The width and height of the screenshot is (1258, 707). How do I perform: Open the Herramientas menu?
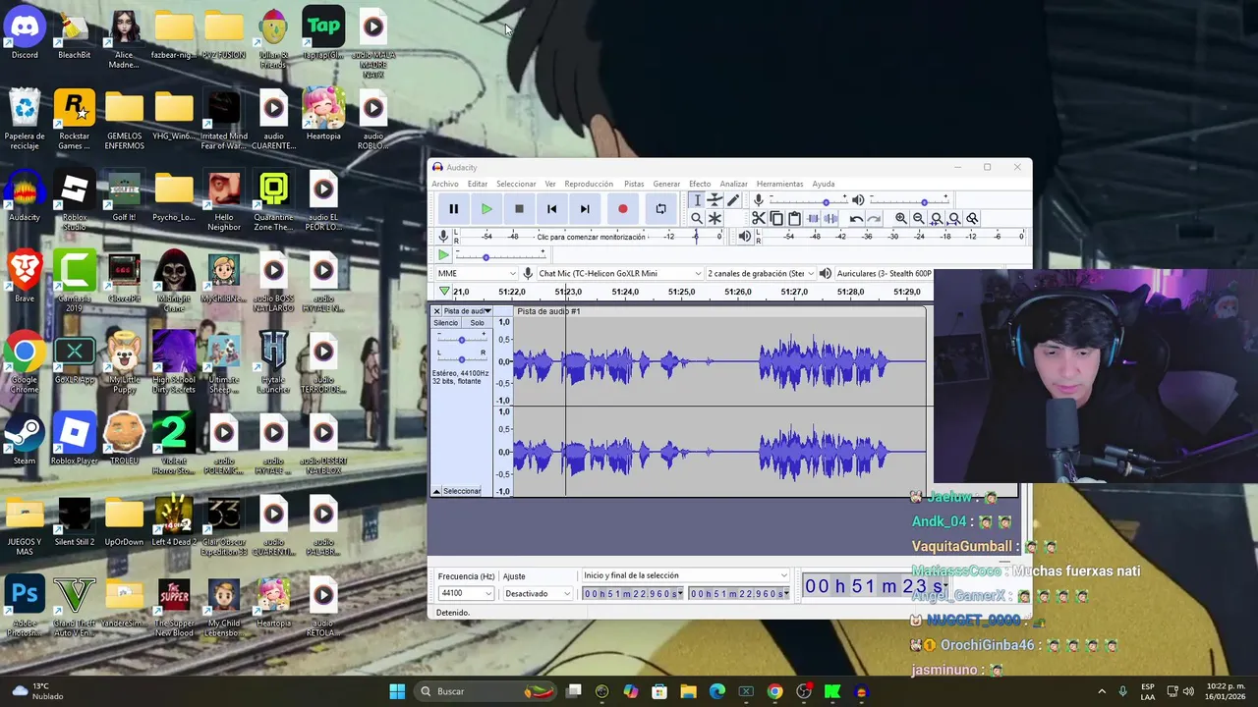(x=779, y=184)
